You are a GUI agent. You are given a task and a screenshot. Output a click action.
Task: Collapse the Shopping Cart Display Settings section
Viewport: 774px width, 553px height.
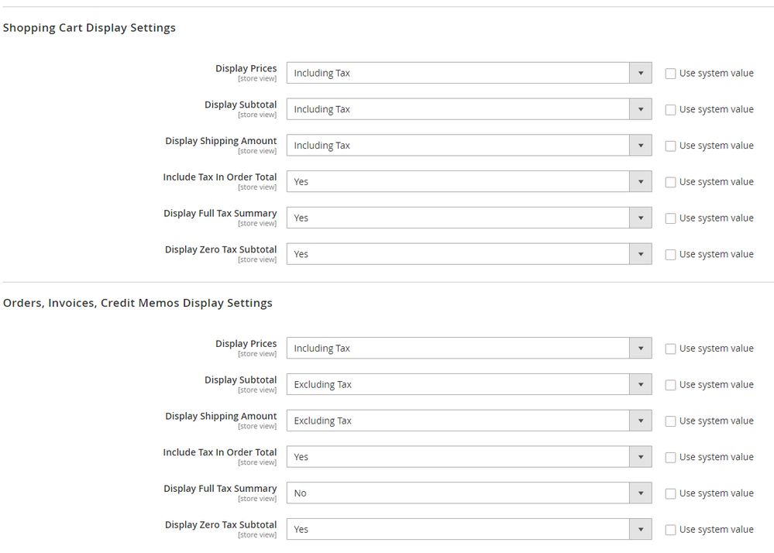click(x=89, y=28)
